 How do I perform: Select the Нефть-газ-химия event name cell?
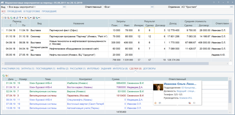(x=78, y=55)
